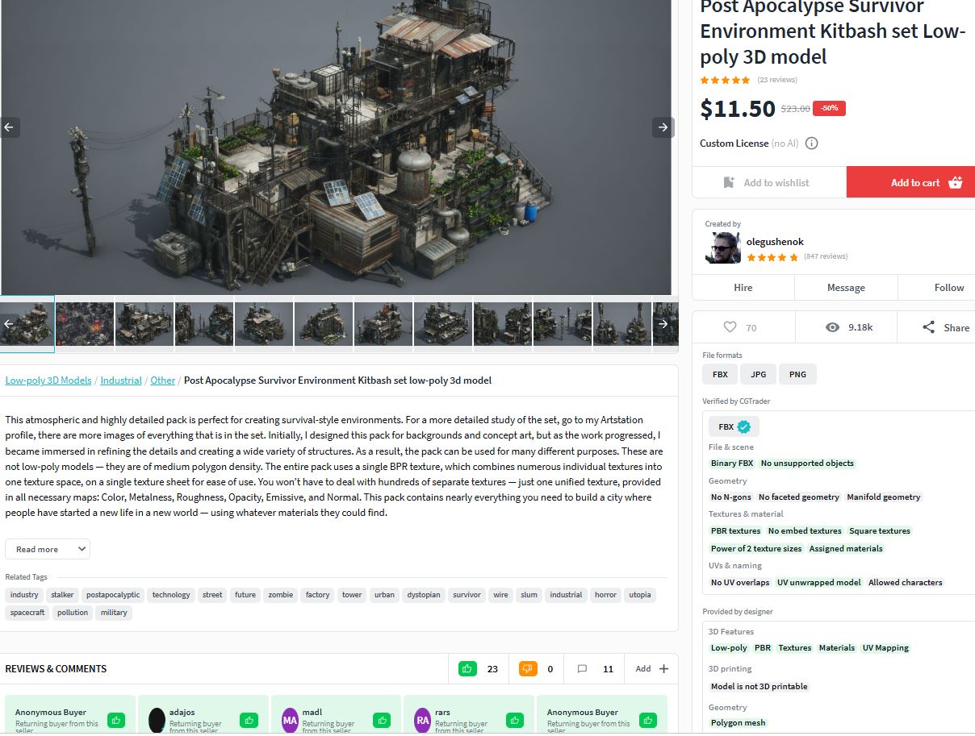
Task: Click the PNG file format chip
Action: click(797, 374)
